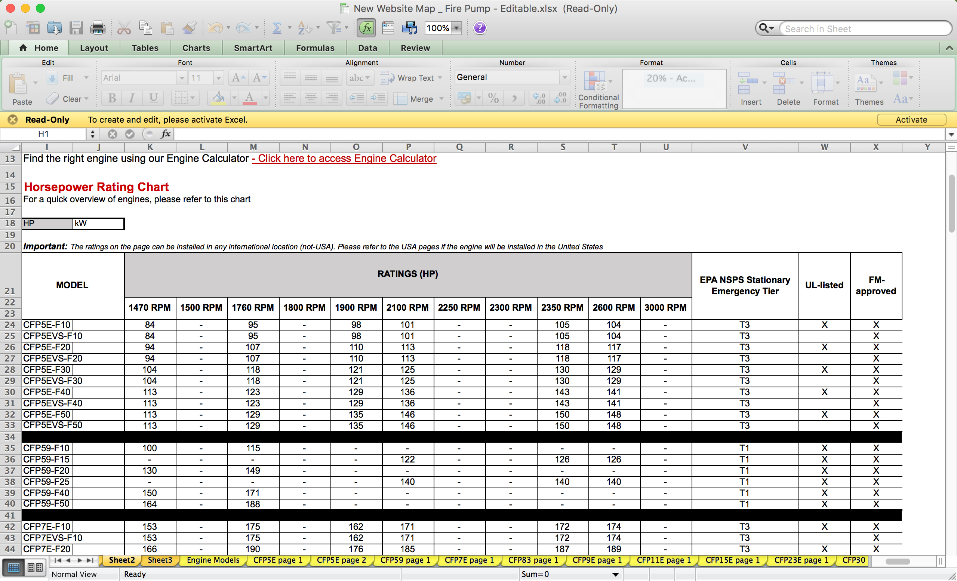Click the Save floppy disk icon
The image size is (957, 581).
pos(76,28)
